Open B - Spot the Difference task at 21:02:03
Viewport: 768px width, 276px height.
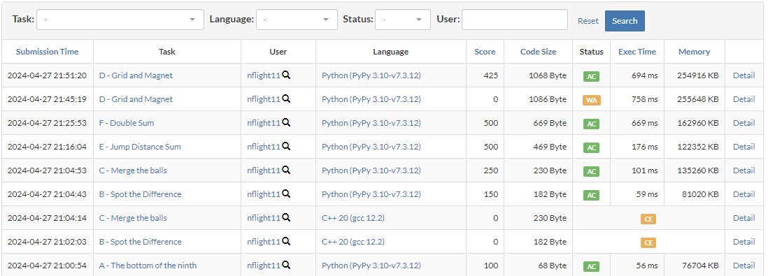pos(140,241)
